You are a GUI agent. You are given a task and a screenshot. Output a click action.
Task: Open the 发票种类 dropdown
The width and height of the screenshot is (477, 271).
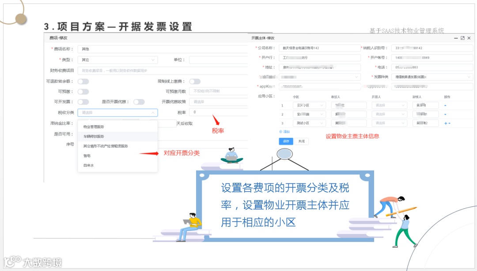432,77
